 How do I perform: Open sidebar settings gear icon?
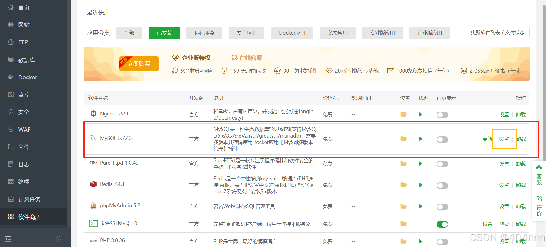(x=59, y=239)
